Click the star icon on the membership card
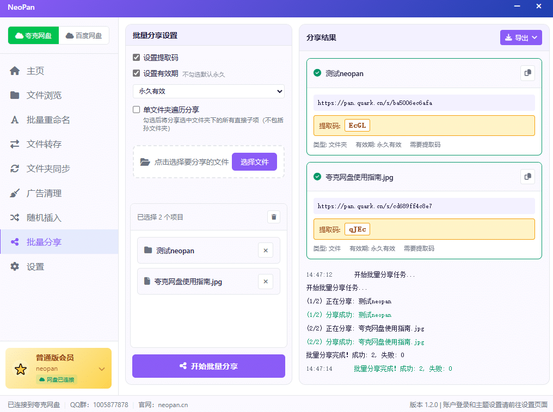This screenshot has width=553, height=412. [x=21, y=369]
